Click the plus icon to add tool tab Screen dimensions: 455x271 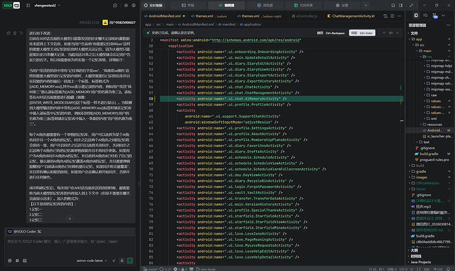(366, 5)
